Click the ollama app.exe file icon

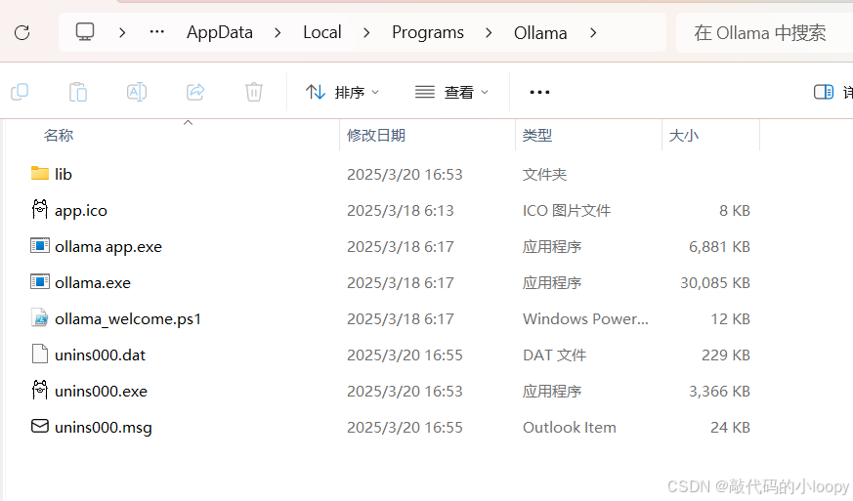[x=40, y=246]
